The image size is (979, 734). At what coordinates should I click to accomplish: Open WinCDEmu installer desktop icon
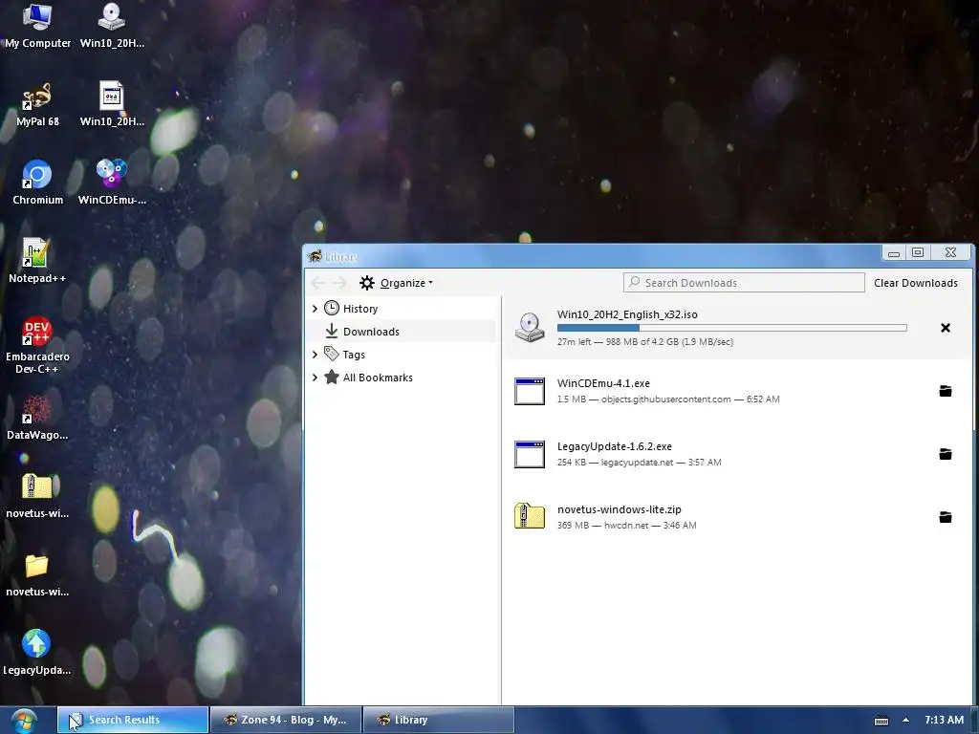point(112,183)
